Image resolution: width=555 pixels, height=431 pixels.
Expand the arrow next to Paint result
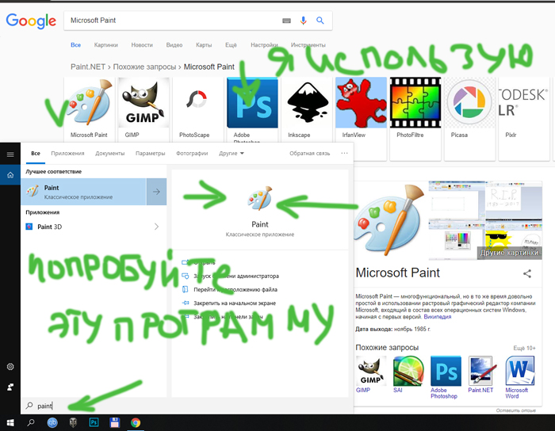click(156, 192)
